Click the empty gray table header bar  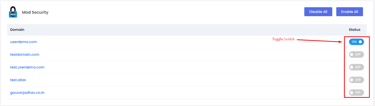(x=187, y=30)
